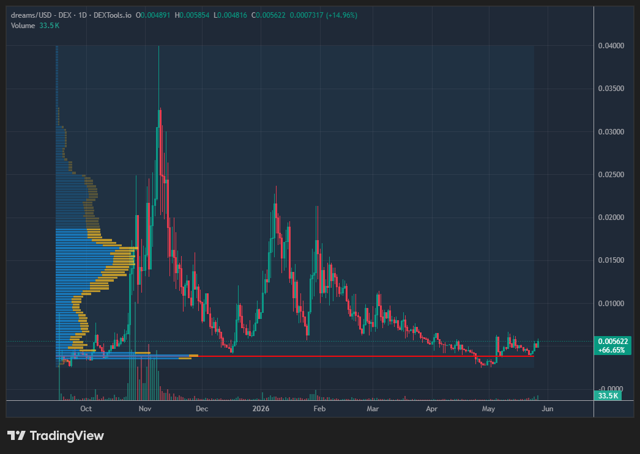Viewport: 640px width, 454px height.
Task: Click the 0.02000 price axis label
Action: coord(611,217)
